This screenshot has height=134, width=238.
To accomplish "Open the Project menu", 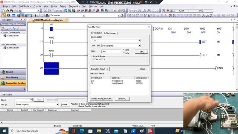I will (6, 6).
